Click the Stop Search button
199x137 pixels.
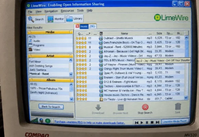click(x=145, y=109)
